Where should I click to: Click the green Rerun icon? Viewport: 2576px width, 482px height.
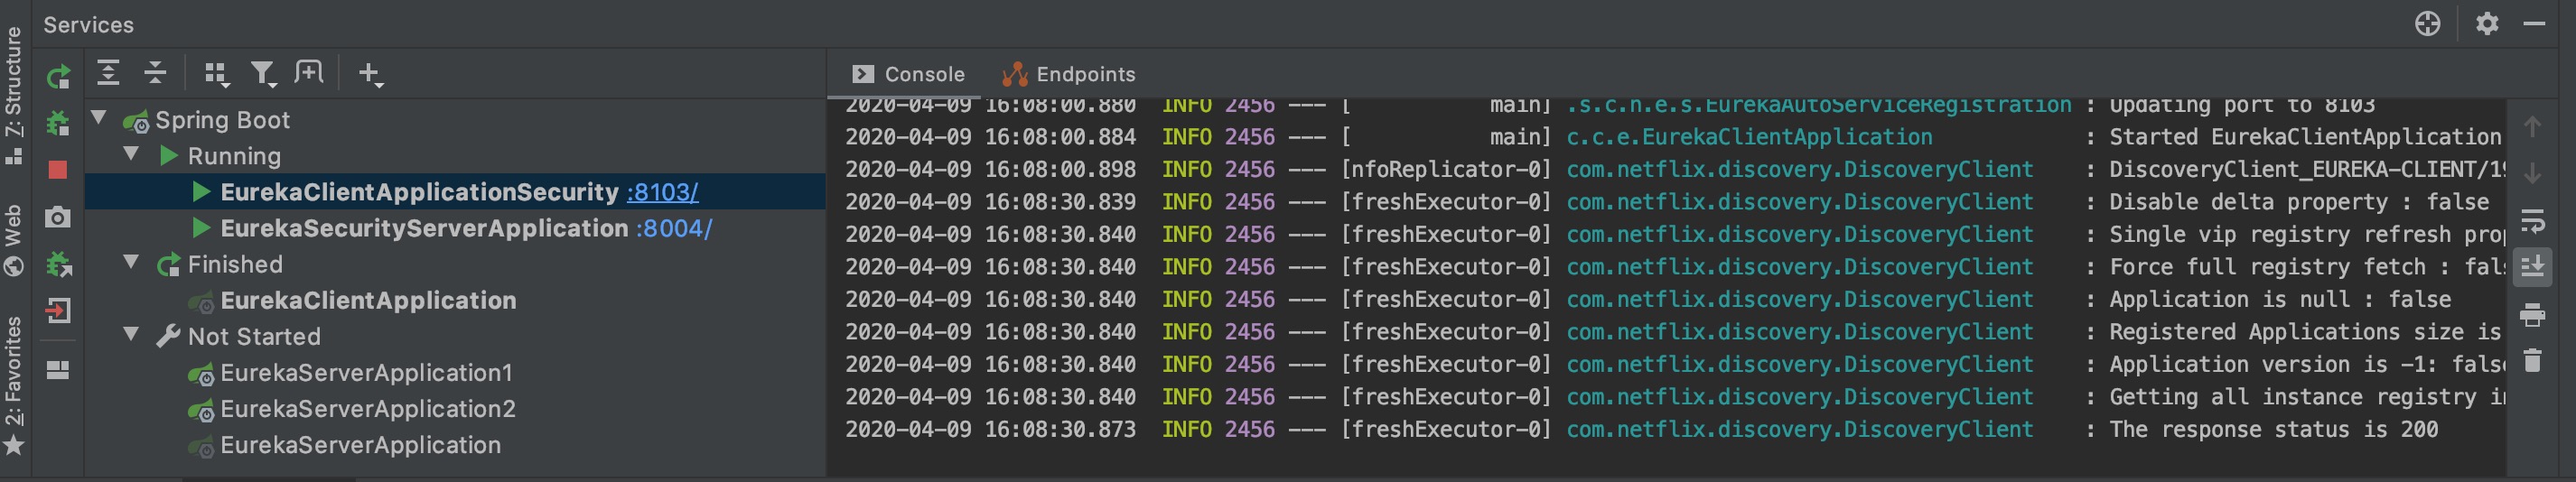coord(58,77)
